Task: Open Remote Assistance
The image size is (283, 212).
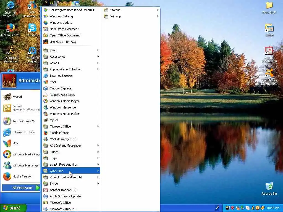Action: [x=71, y=95]
